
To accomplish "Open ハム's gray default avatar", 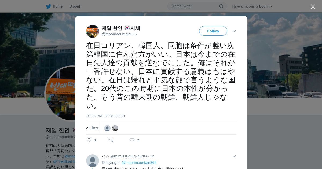I will click(x=93, y=161).
